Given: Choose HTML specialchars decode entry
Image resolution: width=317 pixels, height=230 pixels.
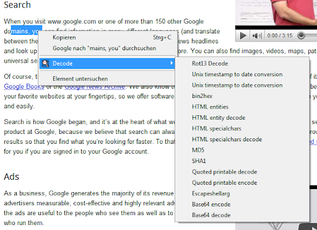Looking at the screenshot, I should pos(242,139).
